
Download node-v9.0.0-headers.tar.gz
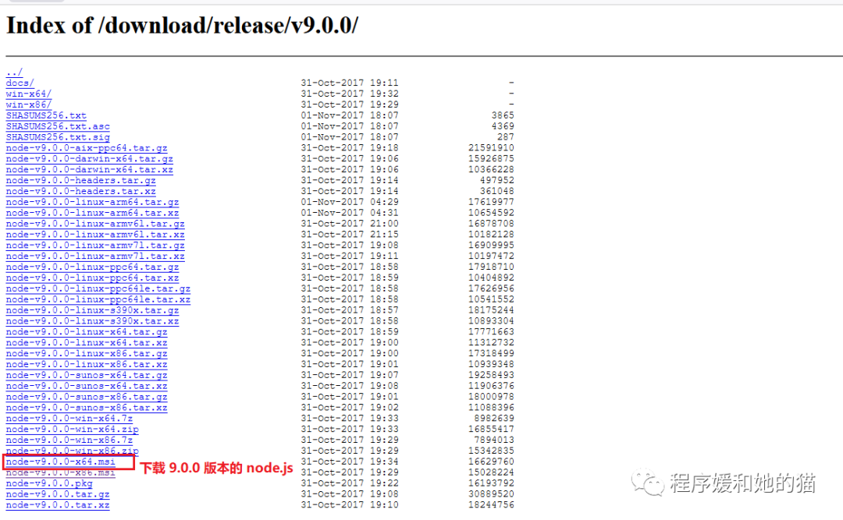(x=80, y=180)
